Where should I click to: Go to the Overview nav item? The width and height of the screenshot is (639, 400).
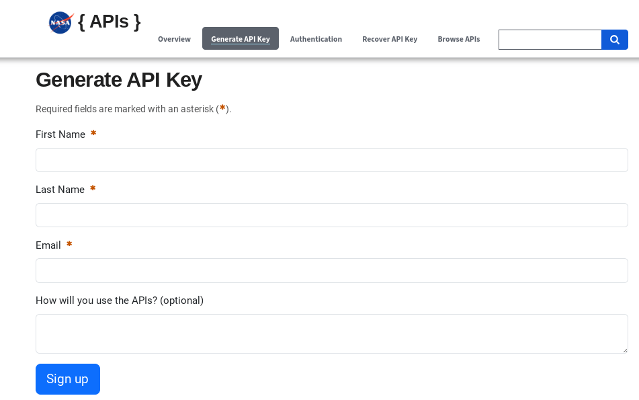tap(174, 39)
